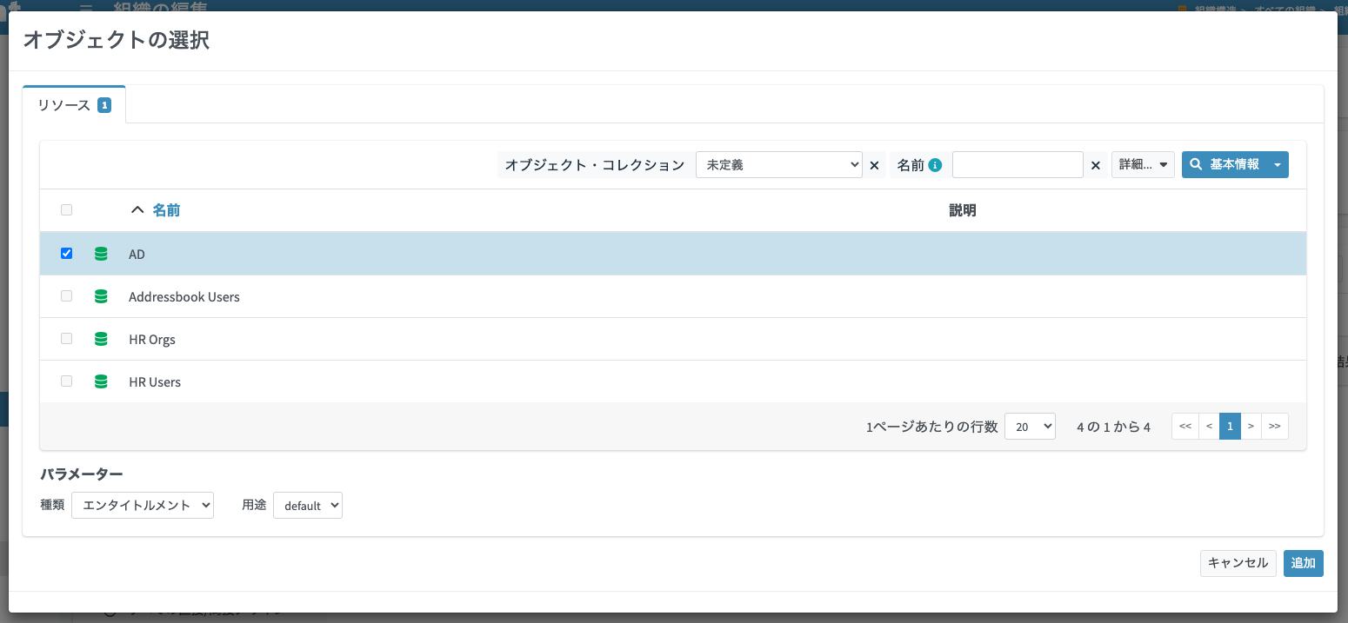This screenshot has width=1348, height=623.
Task: Click the 説明 column header
Action: [963, 209]
